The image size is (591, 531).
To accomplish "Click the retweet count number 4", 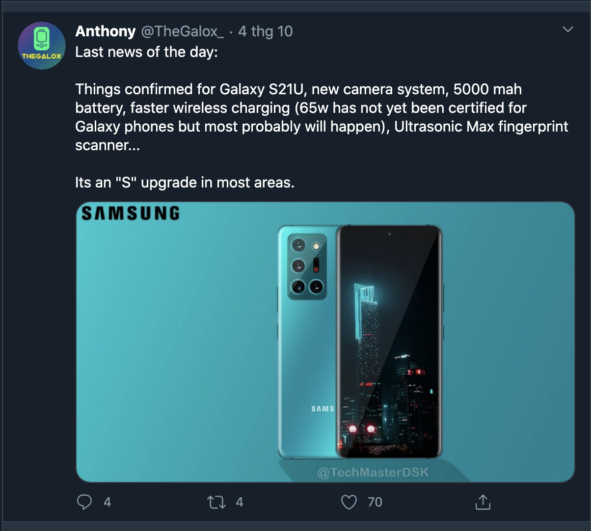I will [240, 502].
